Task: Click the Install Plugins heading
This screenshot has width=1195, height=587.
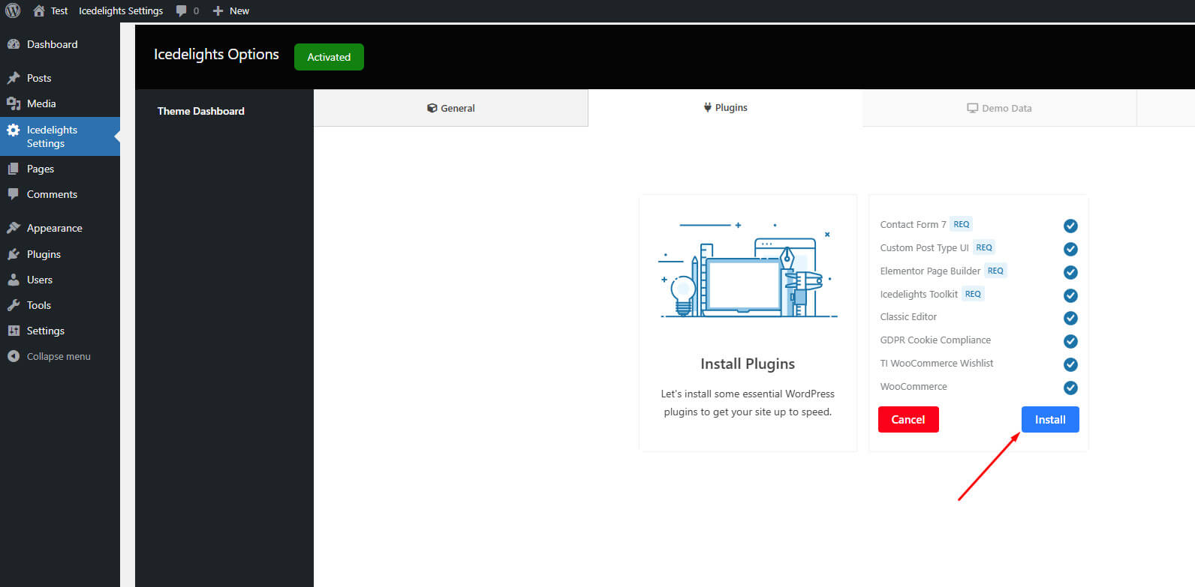Action: point(748,364)
